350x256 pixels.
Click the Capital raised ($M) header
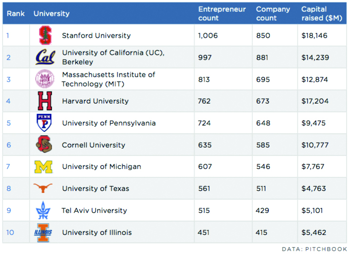322,13
